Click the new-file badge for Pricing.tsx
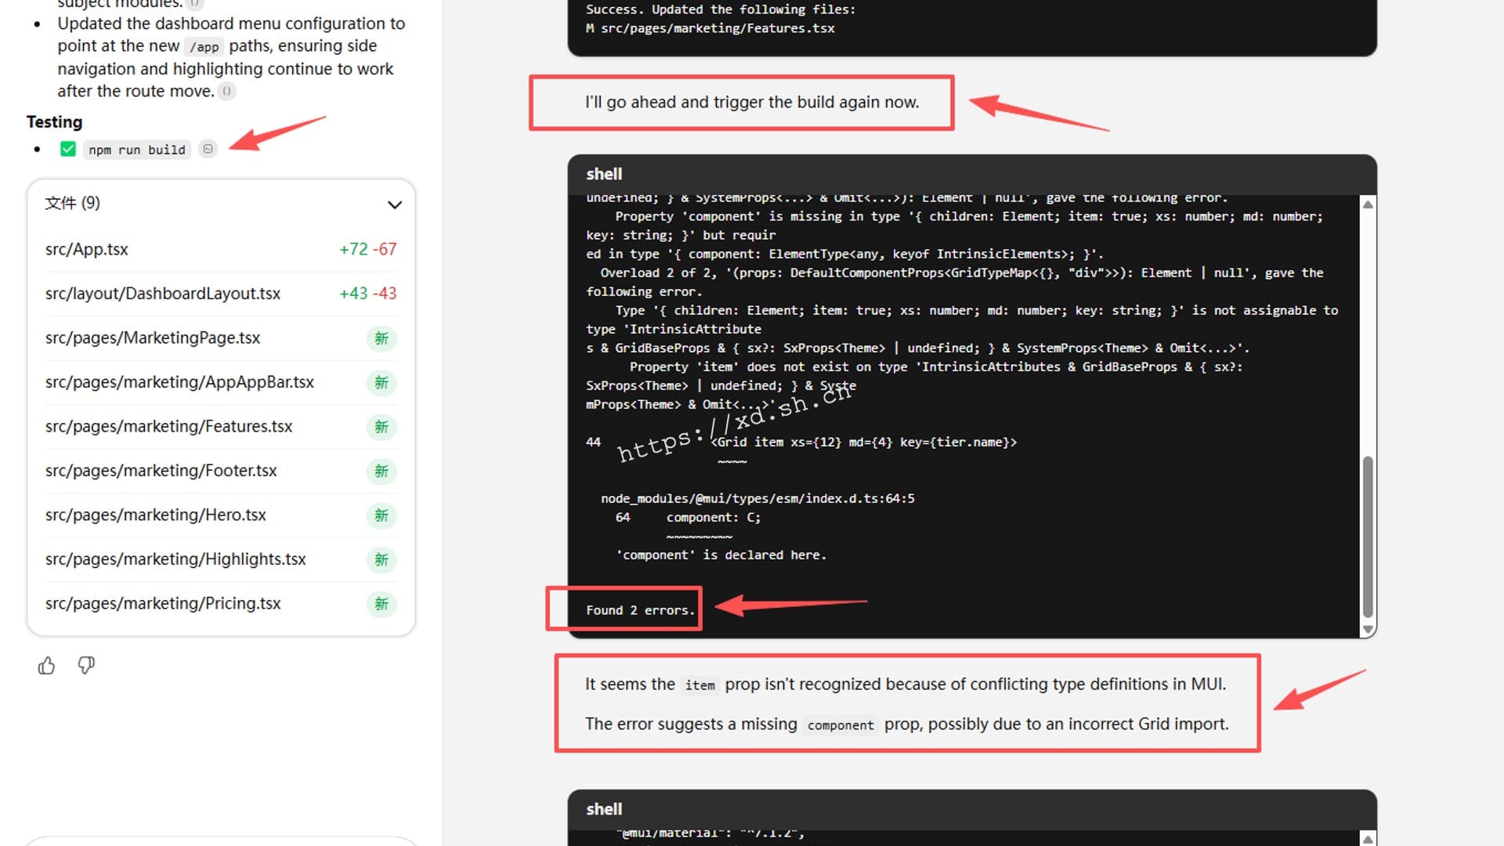The width and height of the screenshot is (1504, 846). [381, 604]
